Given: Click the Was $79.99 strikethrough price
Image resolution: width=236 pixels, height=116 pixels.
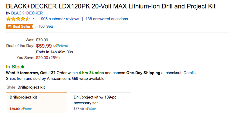Looking at the screenshot, I should 42,40.
